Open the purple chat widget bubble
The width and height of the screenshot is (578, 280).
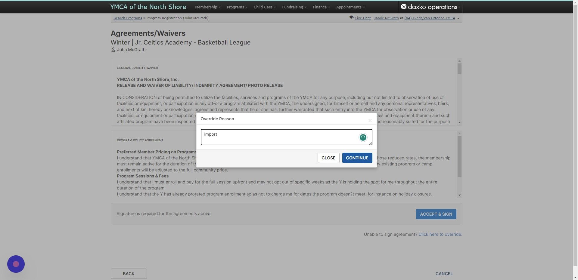click(16, 264)
